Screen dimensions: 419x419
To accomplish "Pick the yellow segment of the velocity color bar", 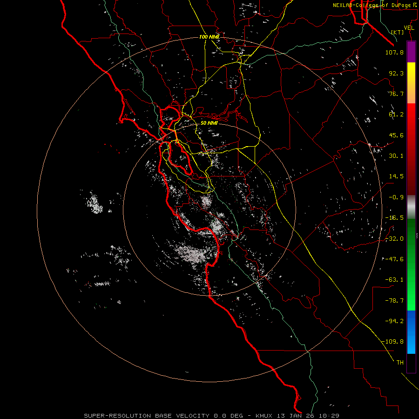I will [x=411, y=83].
